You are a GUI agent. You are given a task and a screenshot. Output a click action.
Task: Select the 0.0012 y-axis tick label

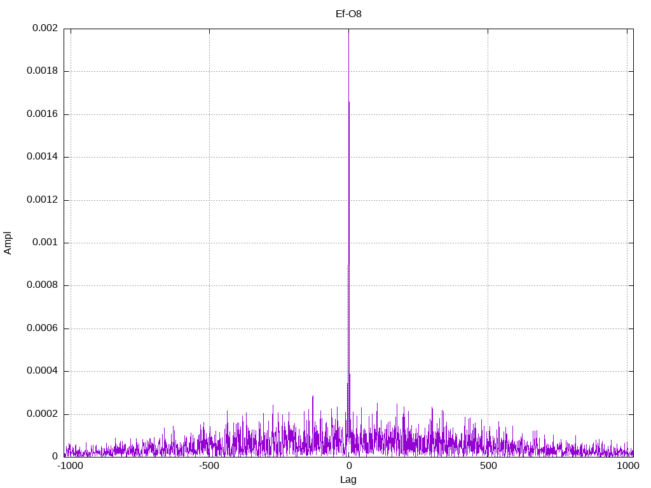pos(42,200)
